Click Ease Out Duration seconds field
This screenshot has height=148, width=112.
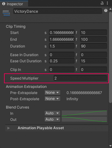click(x=62, y=61)
